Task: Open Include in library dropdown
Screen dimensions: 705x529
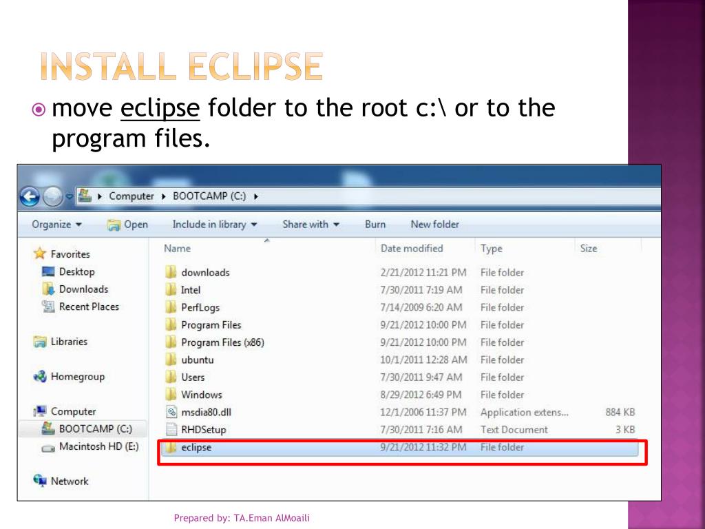Action: tap(215, 225)
